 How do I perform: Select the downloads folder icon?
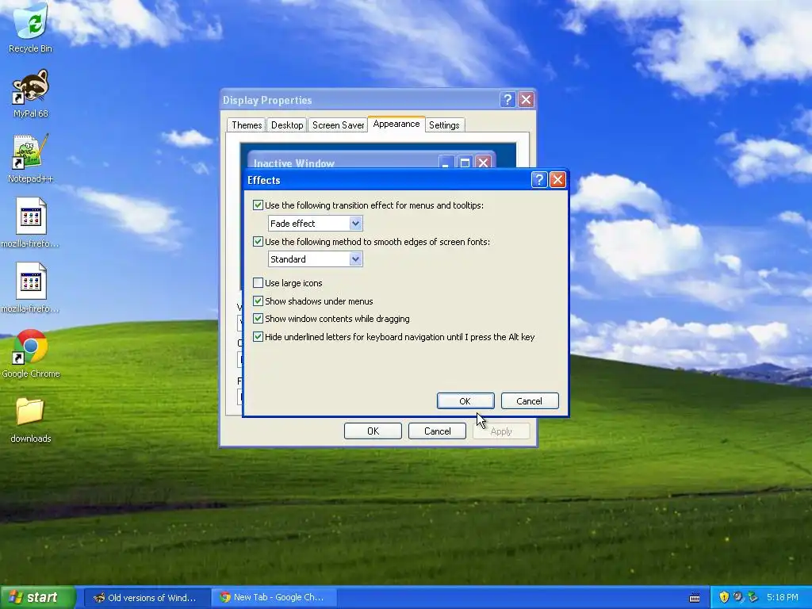pyautogui.click(x=31, y=419)
